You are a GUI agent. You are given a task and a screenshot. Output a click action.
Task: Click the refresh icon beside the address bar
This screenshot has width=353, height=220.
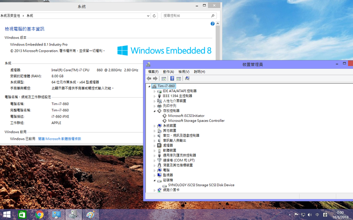(154, 15)
